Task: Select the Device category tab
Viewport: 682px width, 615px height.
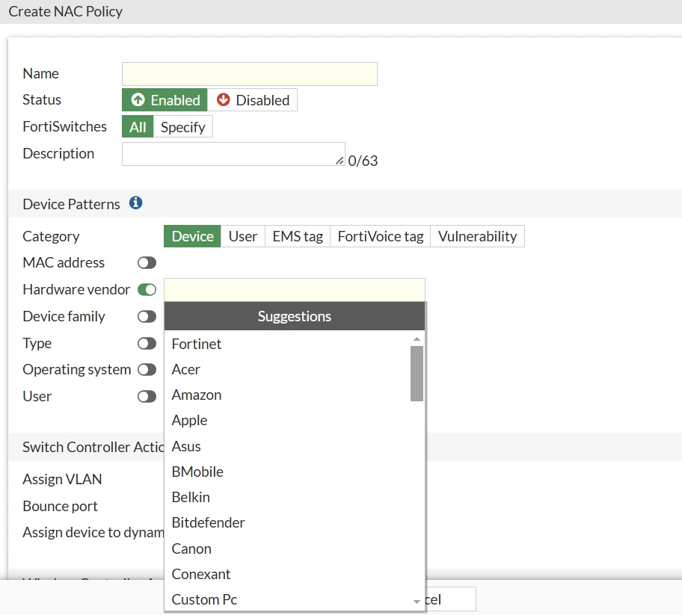Action: point(192,236)
